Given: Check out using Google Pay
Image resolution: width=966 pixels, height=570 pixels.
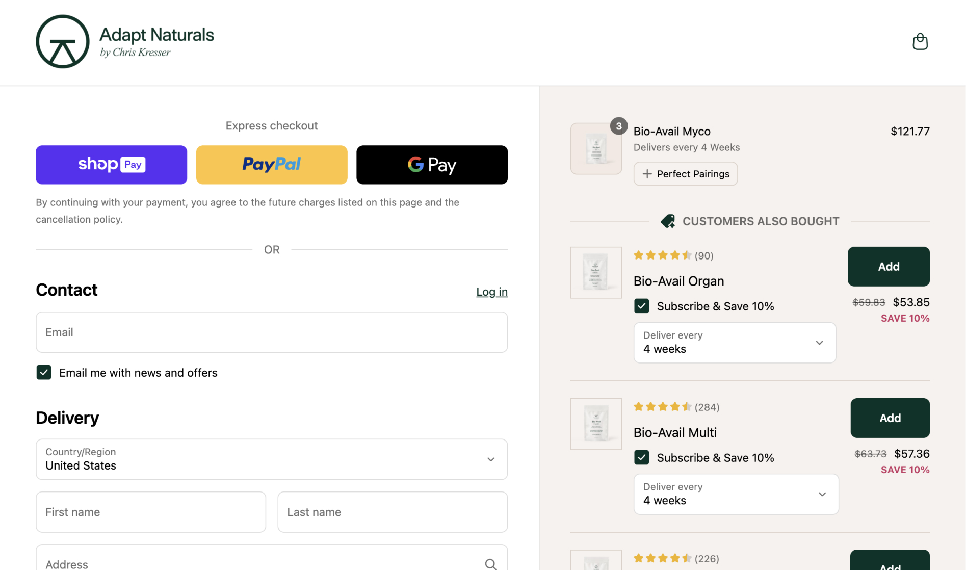Looking at the screenshot, I should click(432, 165).
